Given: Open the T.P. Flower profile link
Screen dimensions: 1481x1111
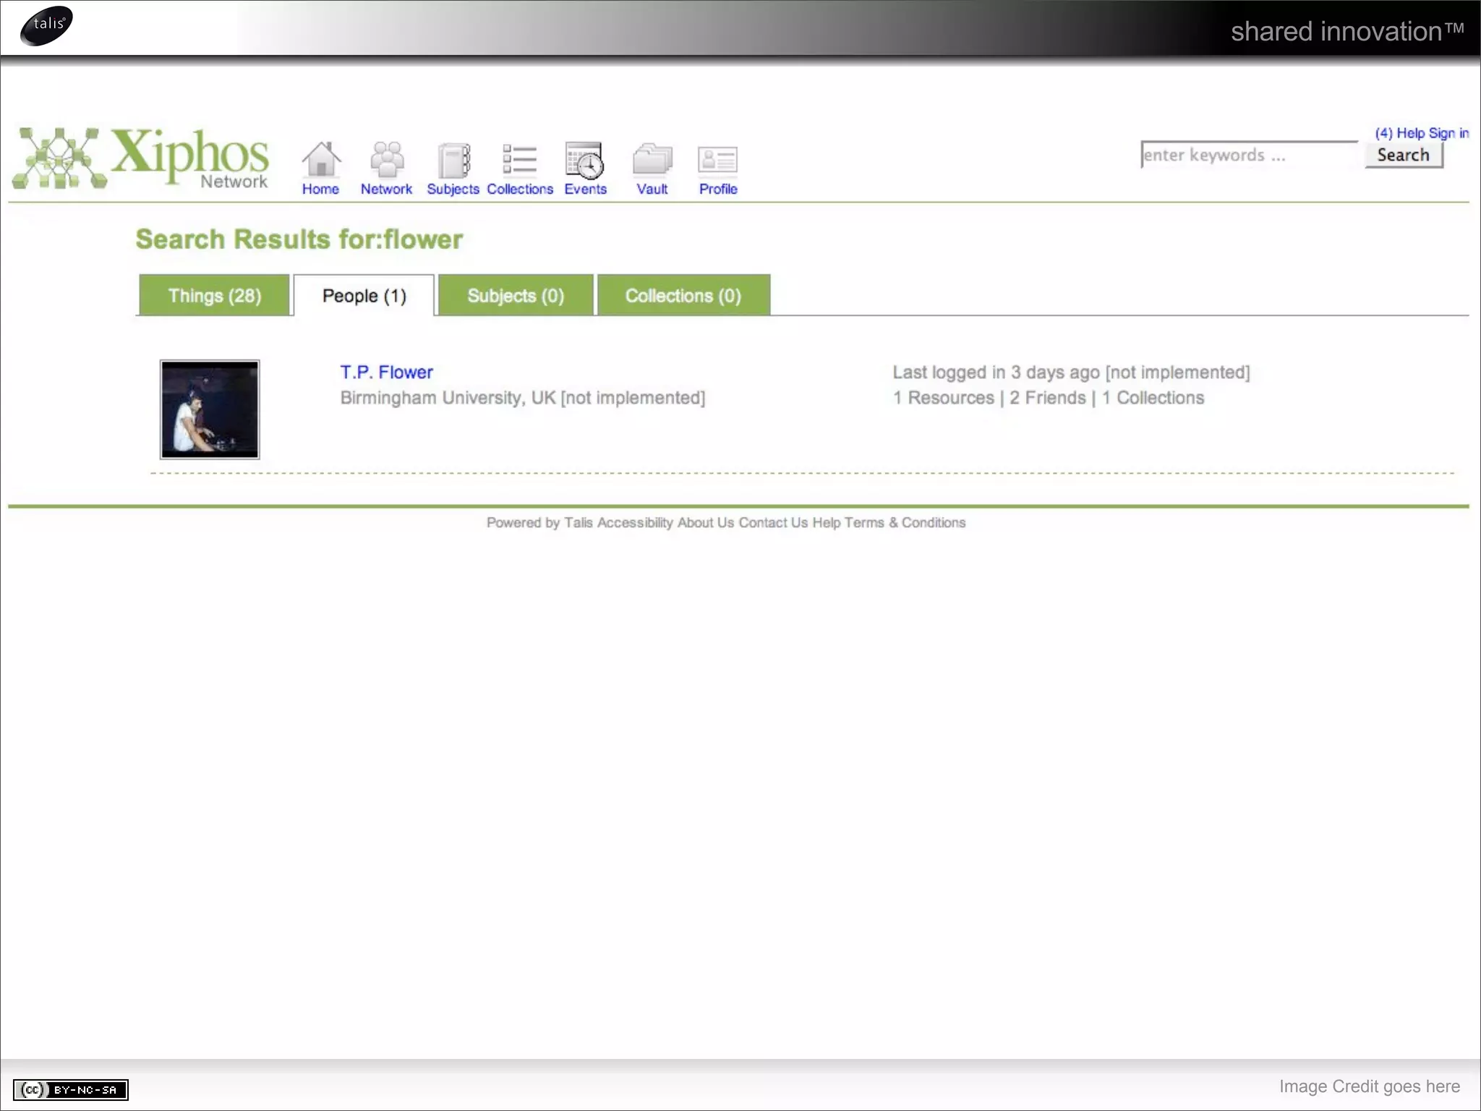Looking at the screenshot, I should pyautogui.click(x=386, y=372).
